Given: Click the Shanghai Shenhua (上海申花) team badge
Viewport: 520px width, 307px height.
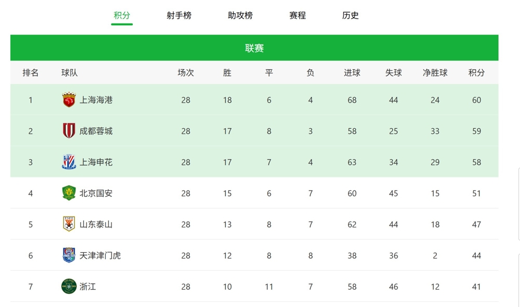Looking at the screenshot, I should 69,162.
